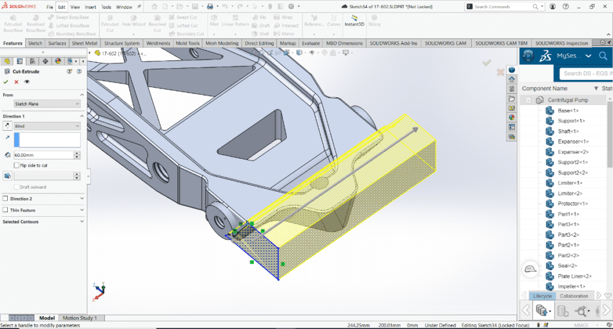Screen dimensions: 613x329
Task: Open the Sketch Plane dropdown under From
Action: (47, 104)
